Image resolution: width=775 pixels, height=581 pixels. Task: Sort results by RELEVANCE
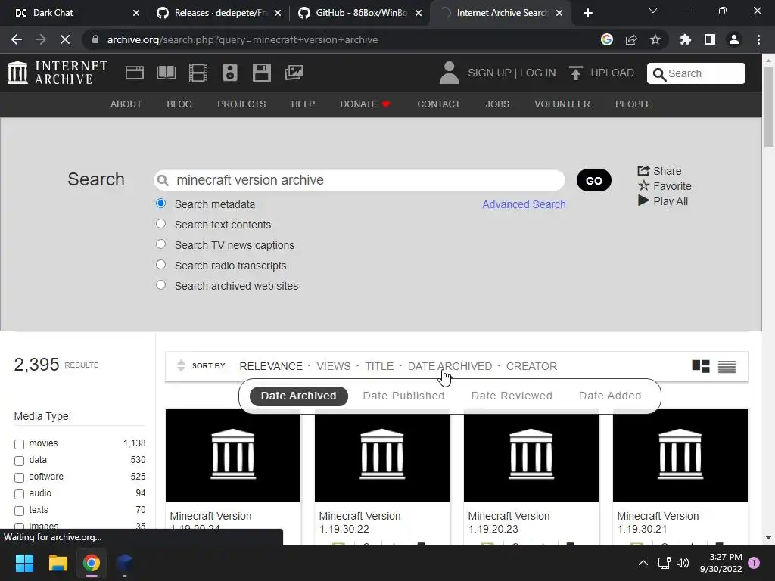(271, 366)
